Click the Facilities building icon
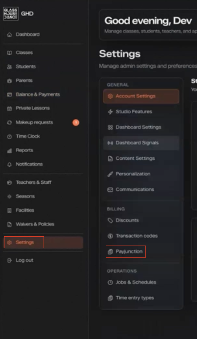197x339 pixels. tap(9, 210)
